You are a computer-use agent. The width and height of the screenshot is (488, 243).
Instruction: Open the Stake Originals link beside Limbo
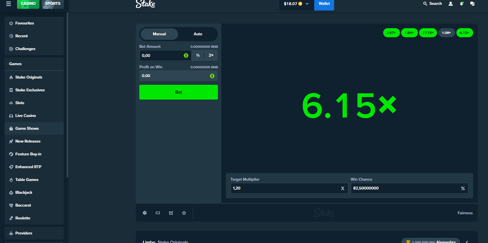point(173,242)
